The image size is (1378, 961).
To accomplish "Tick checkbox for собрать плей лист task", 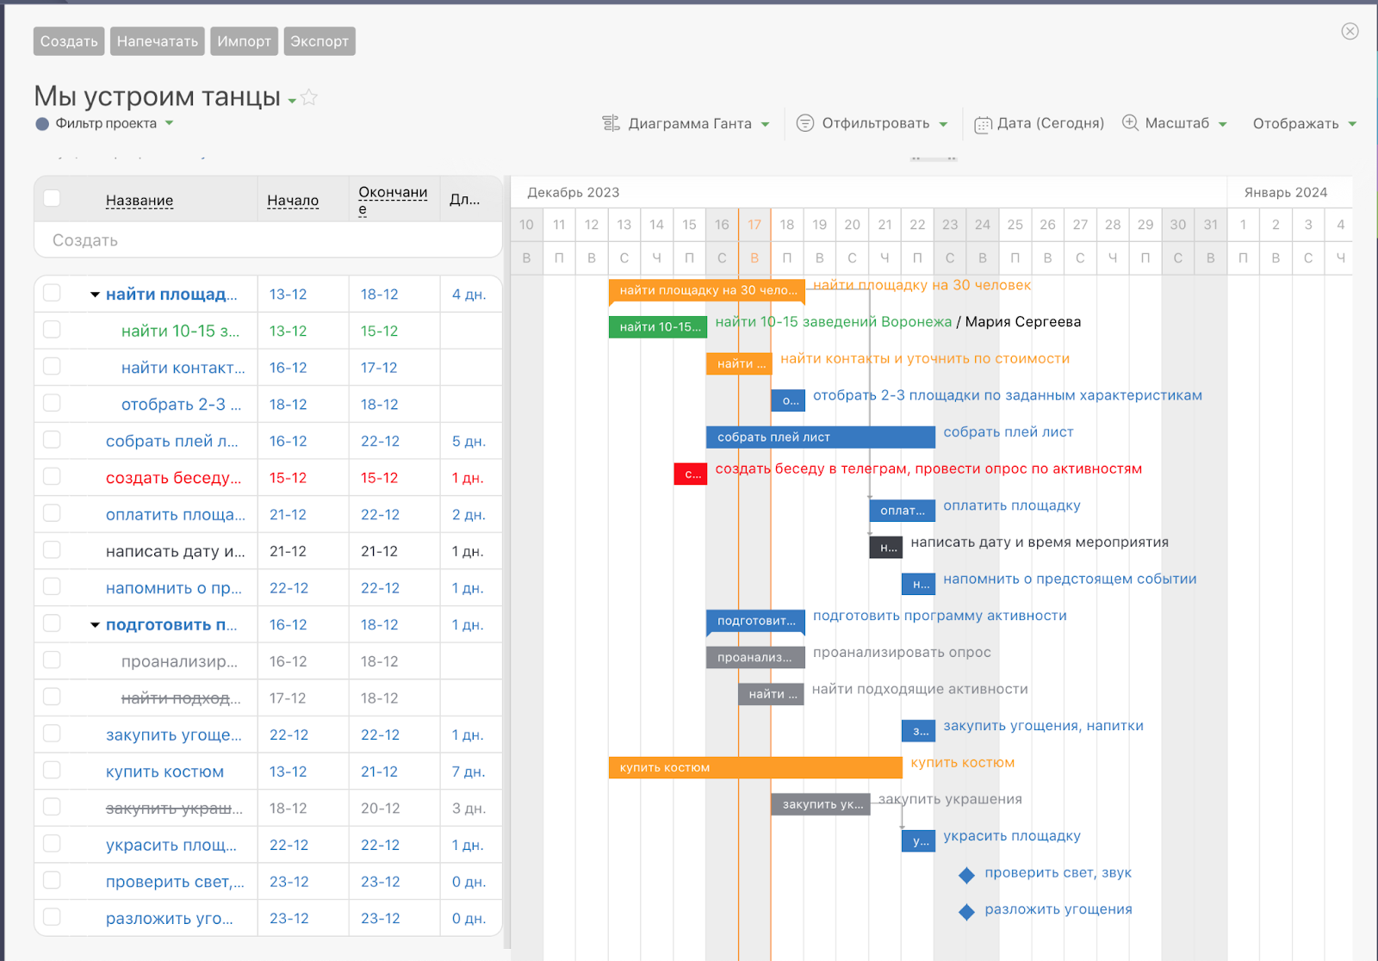I will [52, 440].
